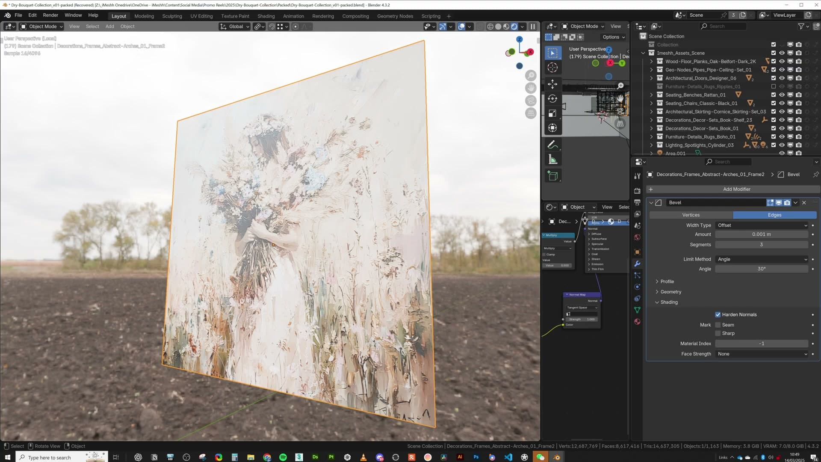The width and height of the screenshot is (821, 462).
Task: Switch to the UV Editing workspace tab
Action: (x=201, y=16)
